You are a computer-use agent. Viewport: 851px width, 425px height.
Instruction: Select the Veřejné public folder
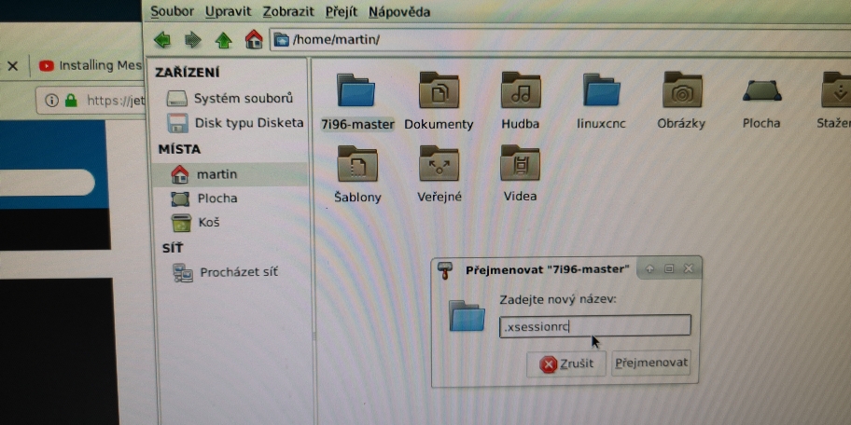[439, 166]
